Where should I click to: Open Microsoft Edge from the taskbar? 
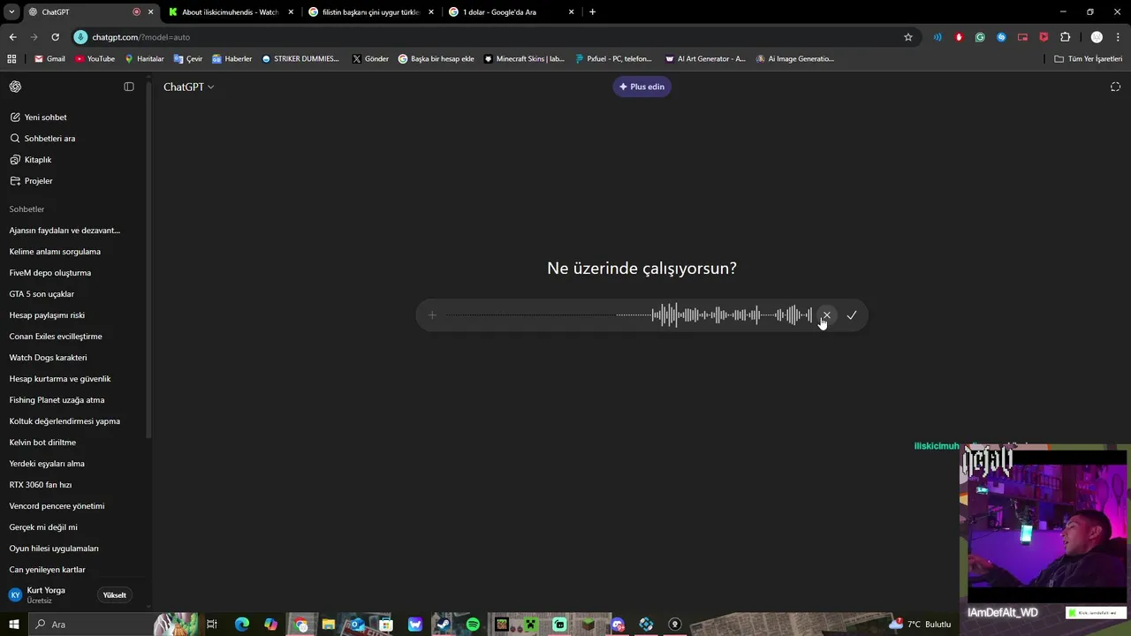coord(242,625)
